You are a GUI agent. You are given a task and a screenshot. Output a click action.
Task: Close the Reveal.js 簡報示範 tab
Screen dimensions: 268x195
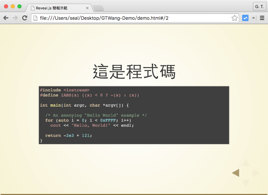pyautogui.click(x=87, y=8)
